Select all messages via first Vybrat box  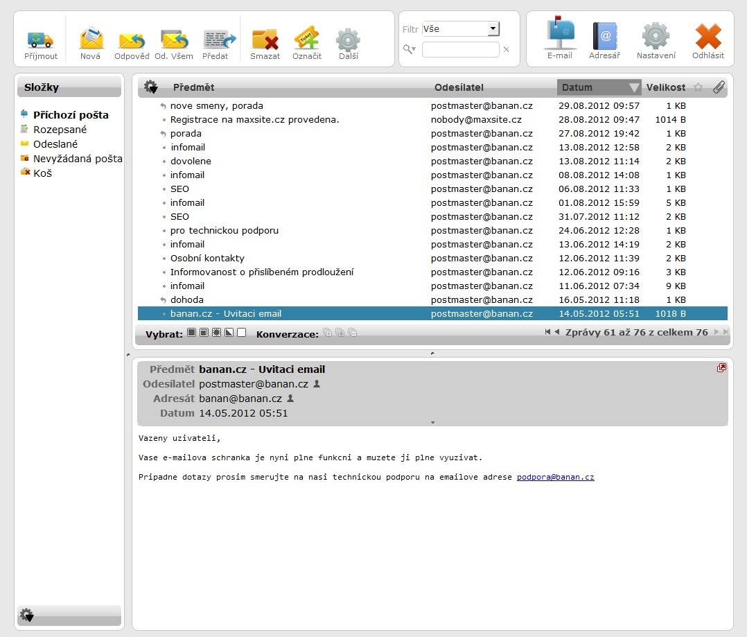(x=192, y=333)
